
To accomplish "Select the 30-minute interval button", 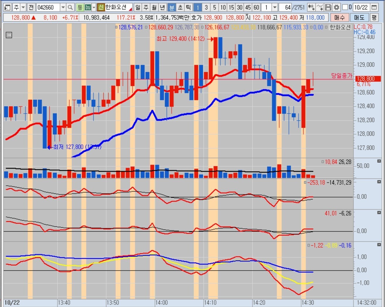I will click(240, 7).
